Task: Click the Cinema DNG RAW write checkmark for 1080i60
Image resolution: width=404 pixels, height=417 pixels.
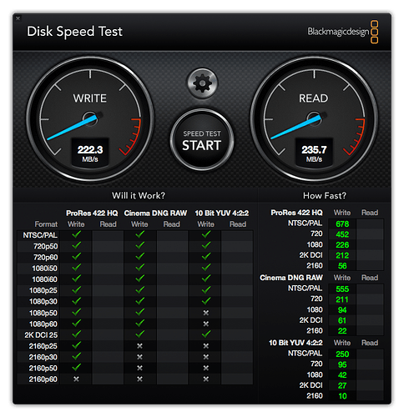Action: (x=139, y=279)
